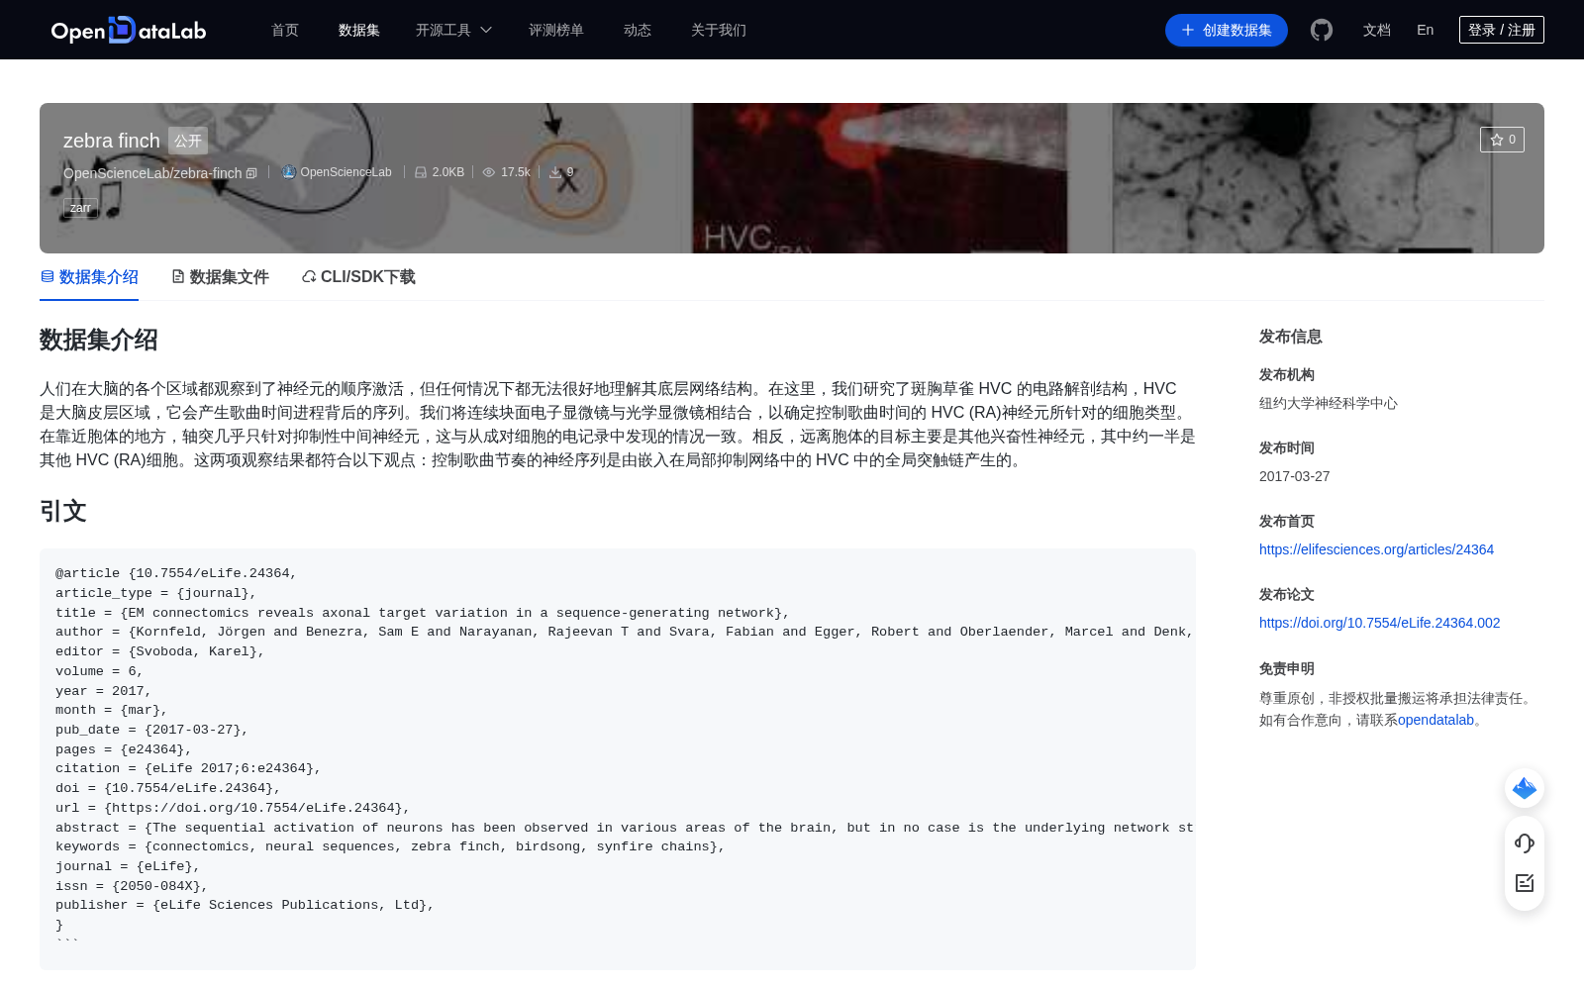Open 文档 link in header

1377,30
